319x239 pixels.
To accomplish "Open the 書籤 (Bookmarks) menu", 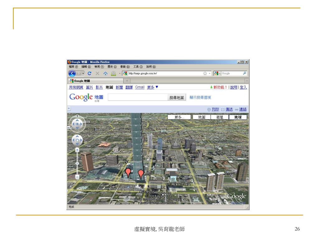I will [124, 66].
